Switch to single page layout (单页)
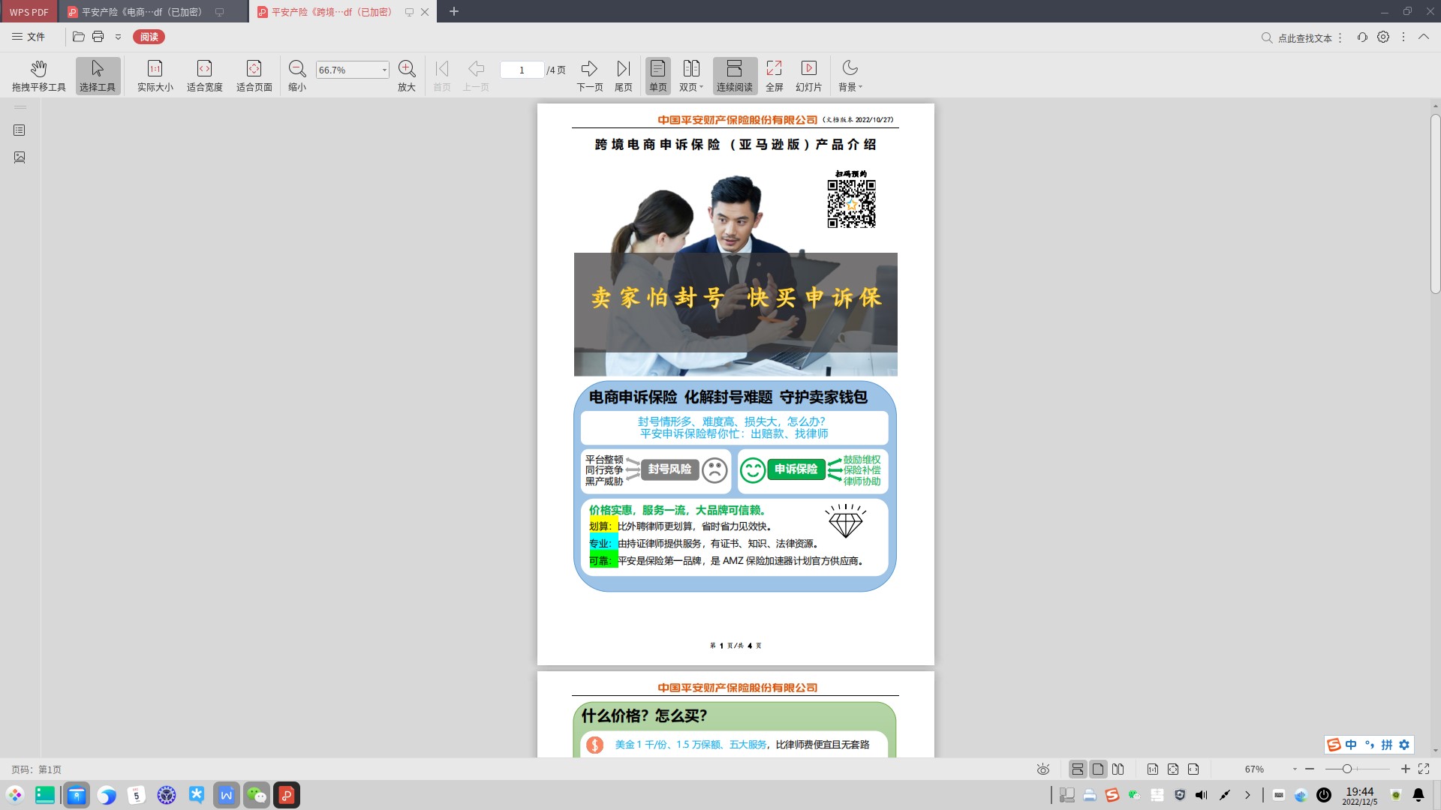The width and height of the screenshot is (1441, 810). point(657,76)
